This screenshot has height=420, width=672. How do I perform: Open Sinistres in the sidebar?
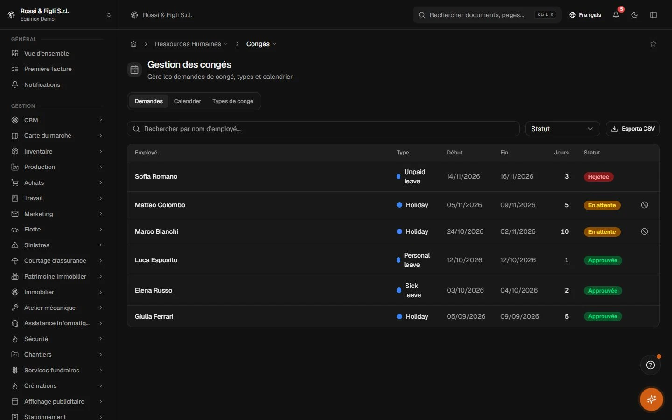[57, 245]
